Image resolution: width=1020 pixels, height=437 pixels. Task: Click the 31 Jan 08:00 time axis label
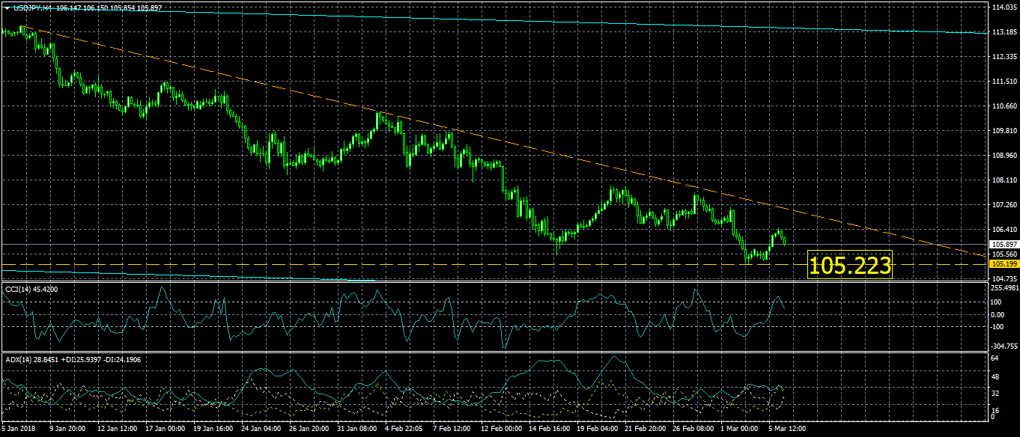click(358, 430)
